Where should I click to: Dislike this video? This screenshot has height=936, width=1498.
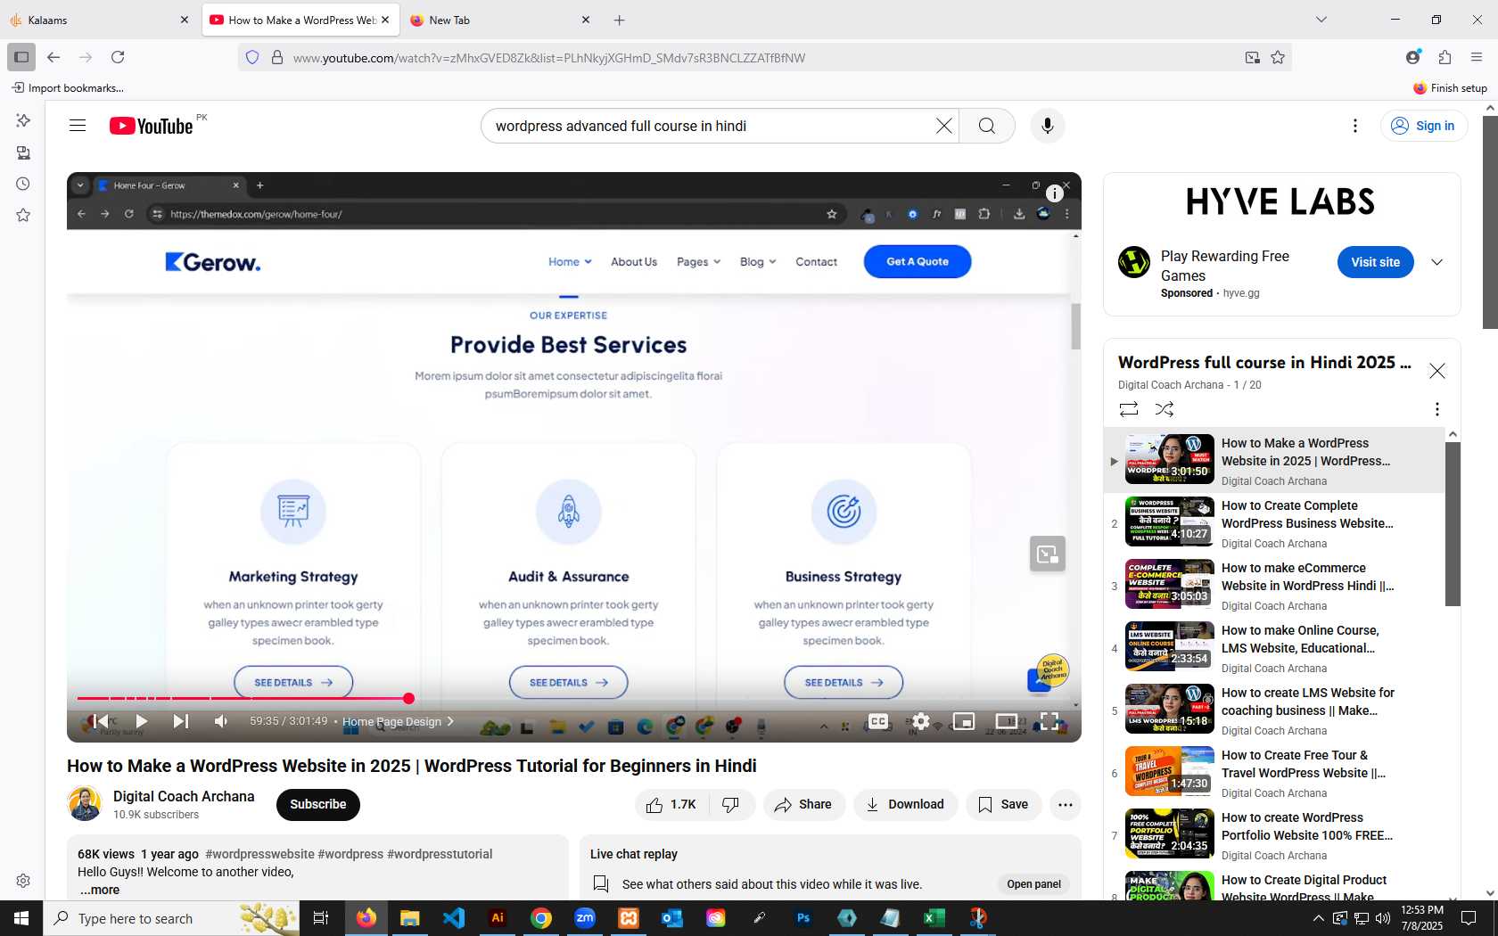(731, 804)
